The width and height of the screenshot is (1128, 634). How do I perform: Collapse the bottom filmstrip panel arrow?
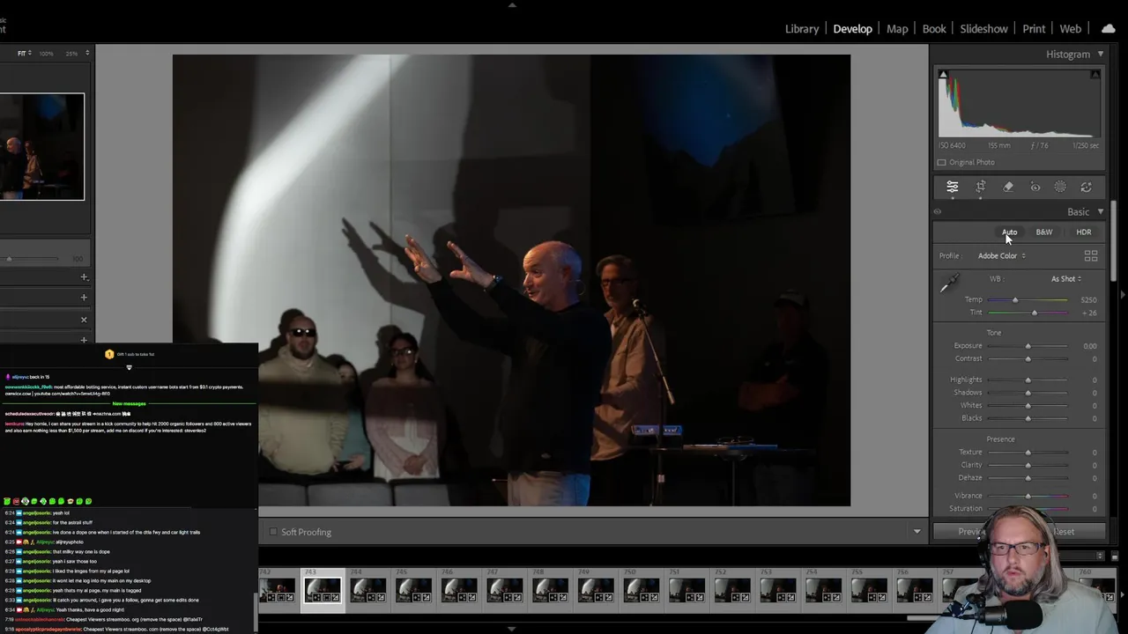point(512,629)
